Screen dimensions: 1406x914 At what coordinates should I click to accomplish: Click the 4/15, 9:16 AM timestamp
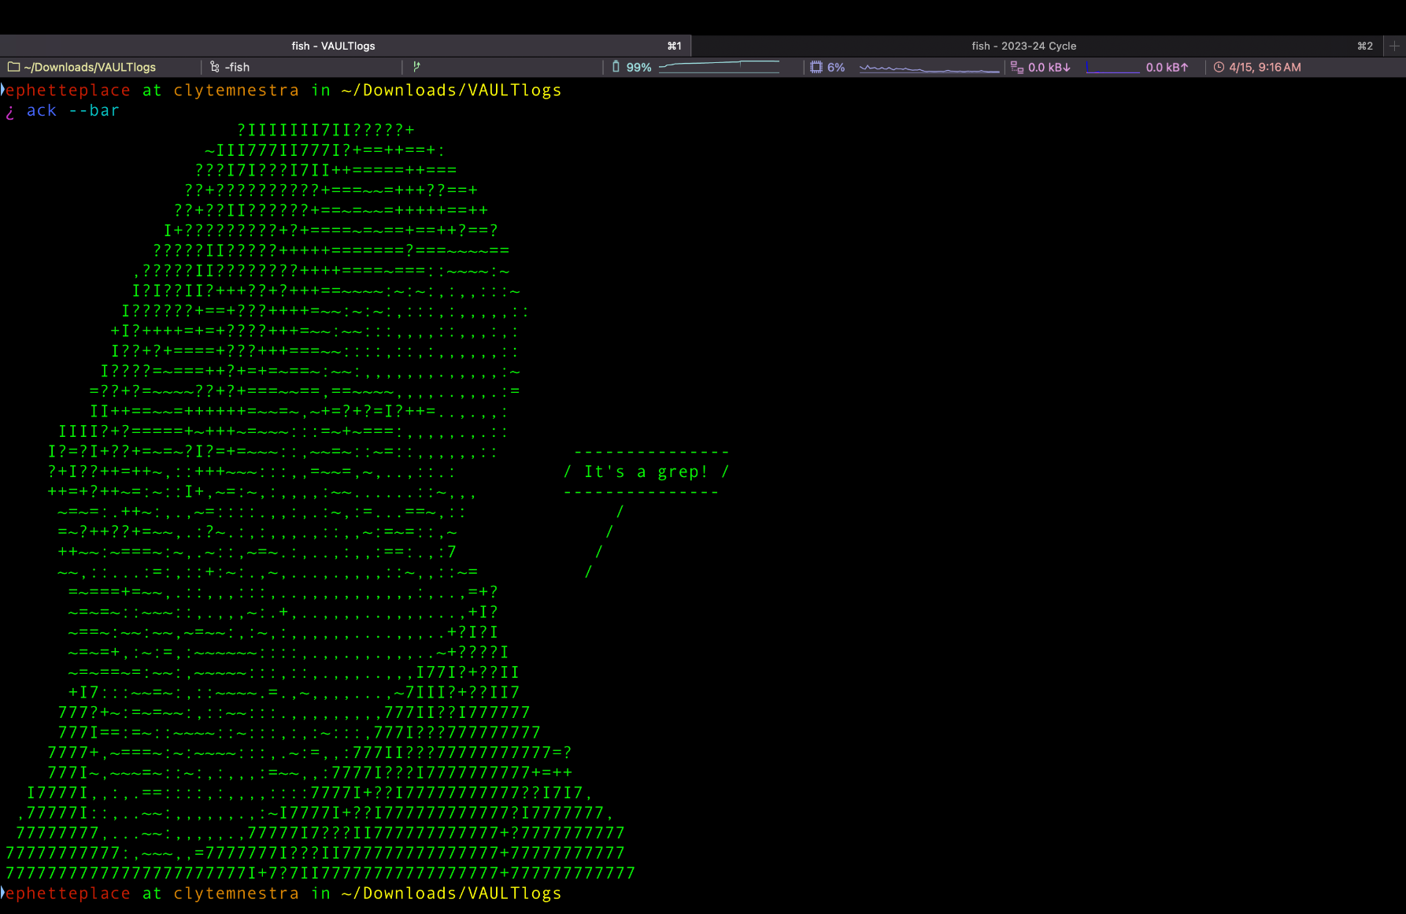pyautogui.click(x=1264, y=67)
